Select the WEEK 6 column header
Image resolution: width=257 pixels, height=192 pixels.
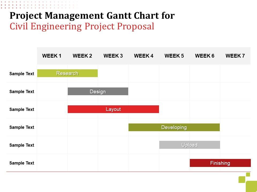(205, 56)
